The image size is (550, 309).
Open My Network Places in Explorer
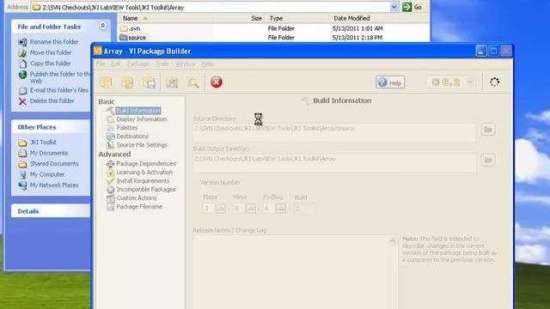coord(54,185)
